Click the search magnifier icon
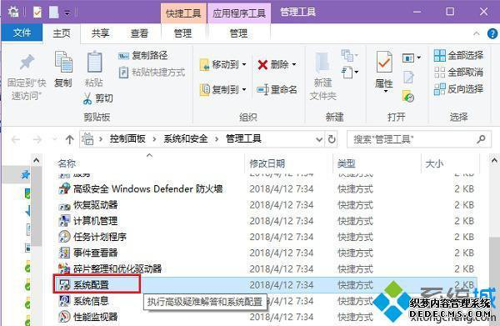 click(481, 139)
